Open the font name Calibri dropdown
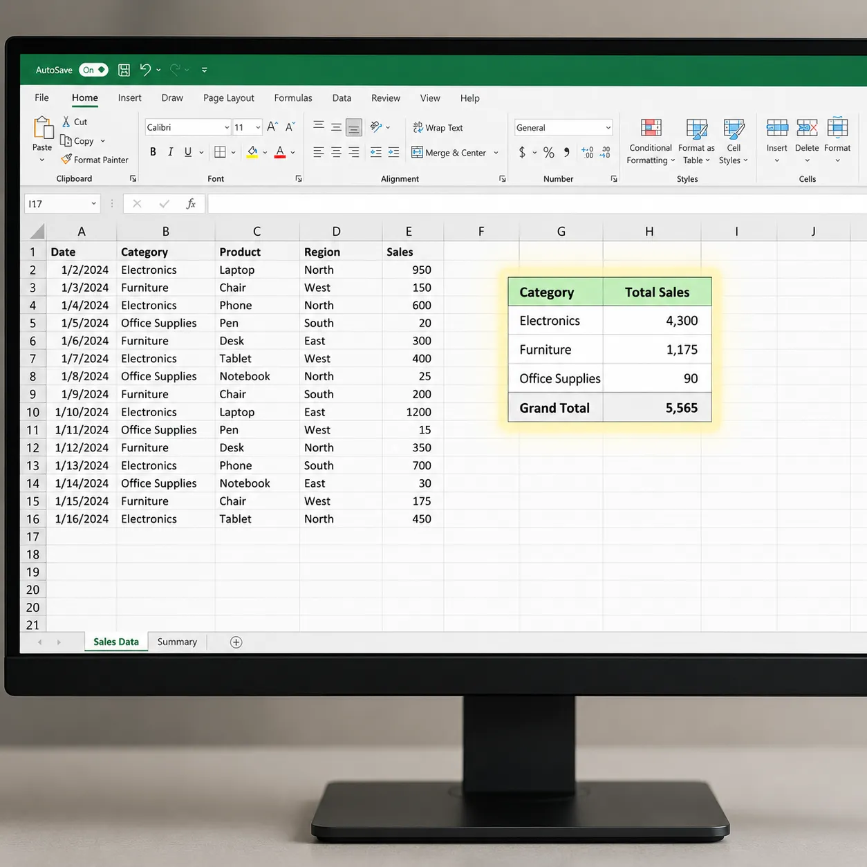This screenshot has width=867, height=867. [x=226, y=127]
